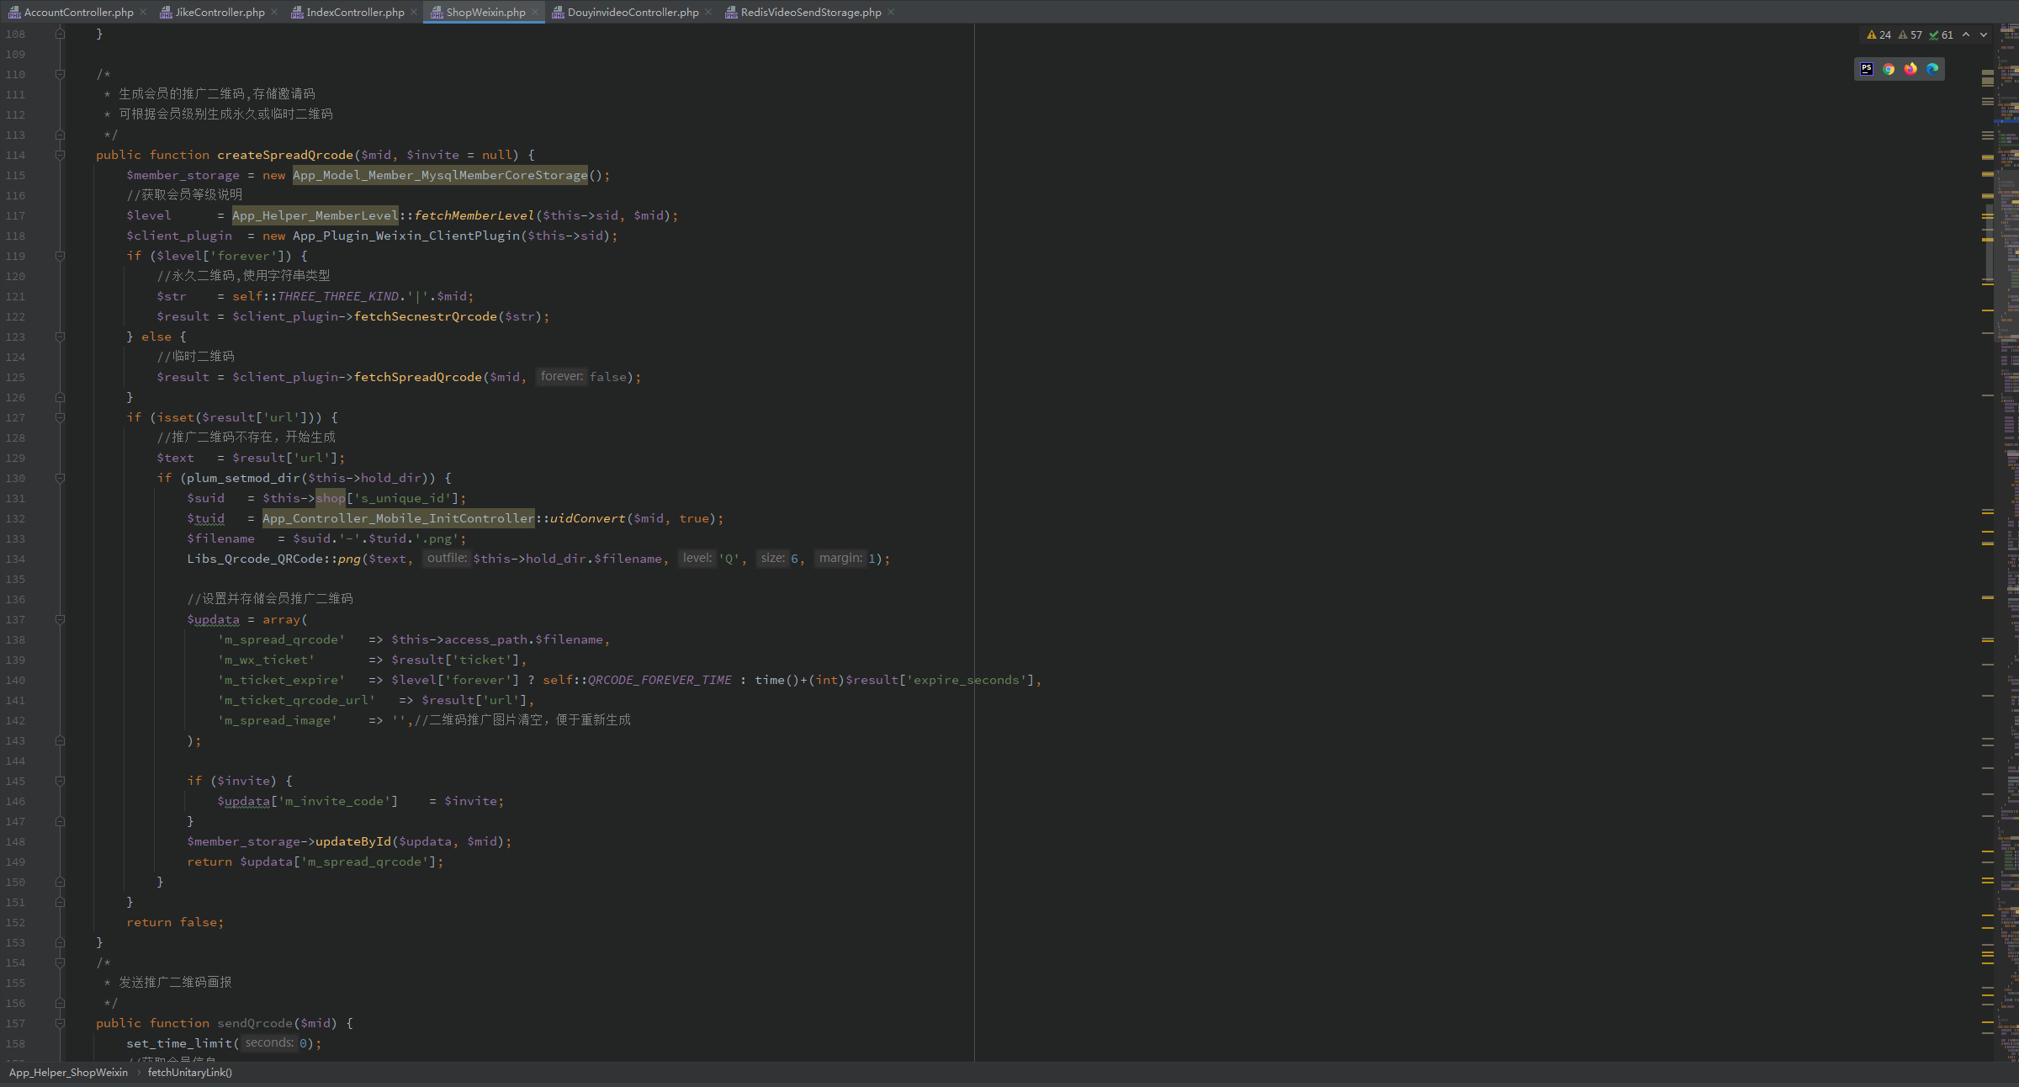The width and height of the screenshot is (2019, 1087).
Task: Open preview in built-in PhpStorm browser
Action: [x=1867, y=69]
